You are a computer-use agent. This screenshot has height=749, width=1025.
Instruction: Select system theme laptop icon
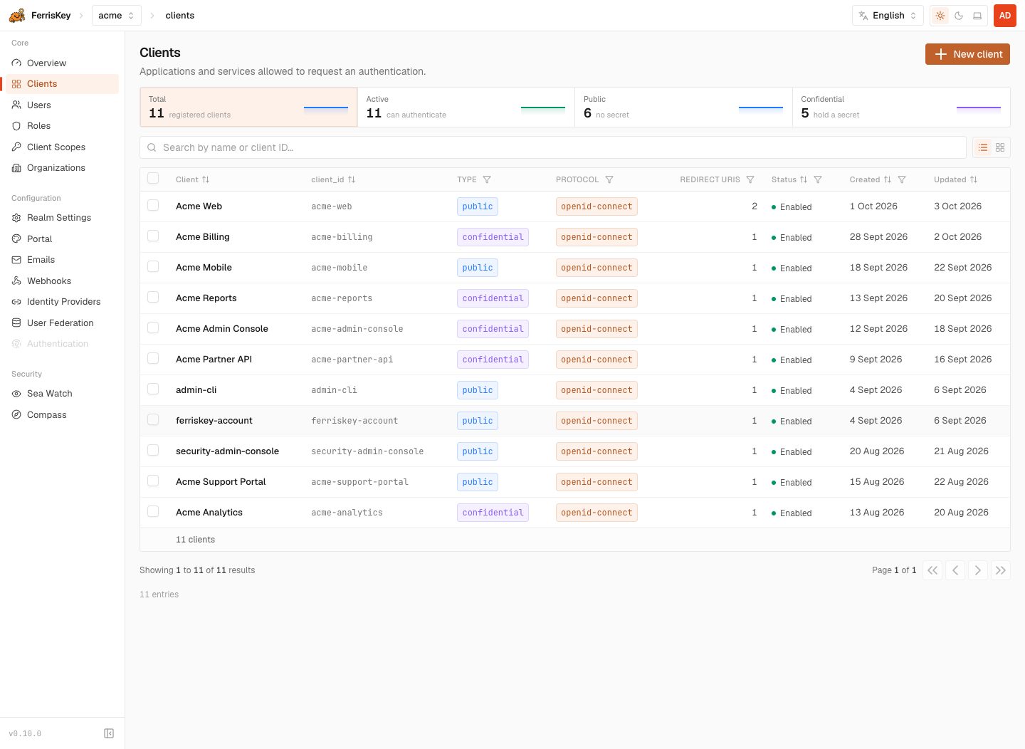click(977, 16)
